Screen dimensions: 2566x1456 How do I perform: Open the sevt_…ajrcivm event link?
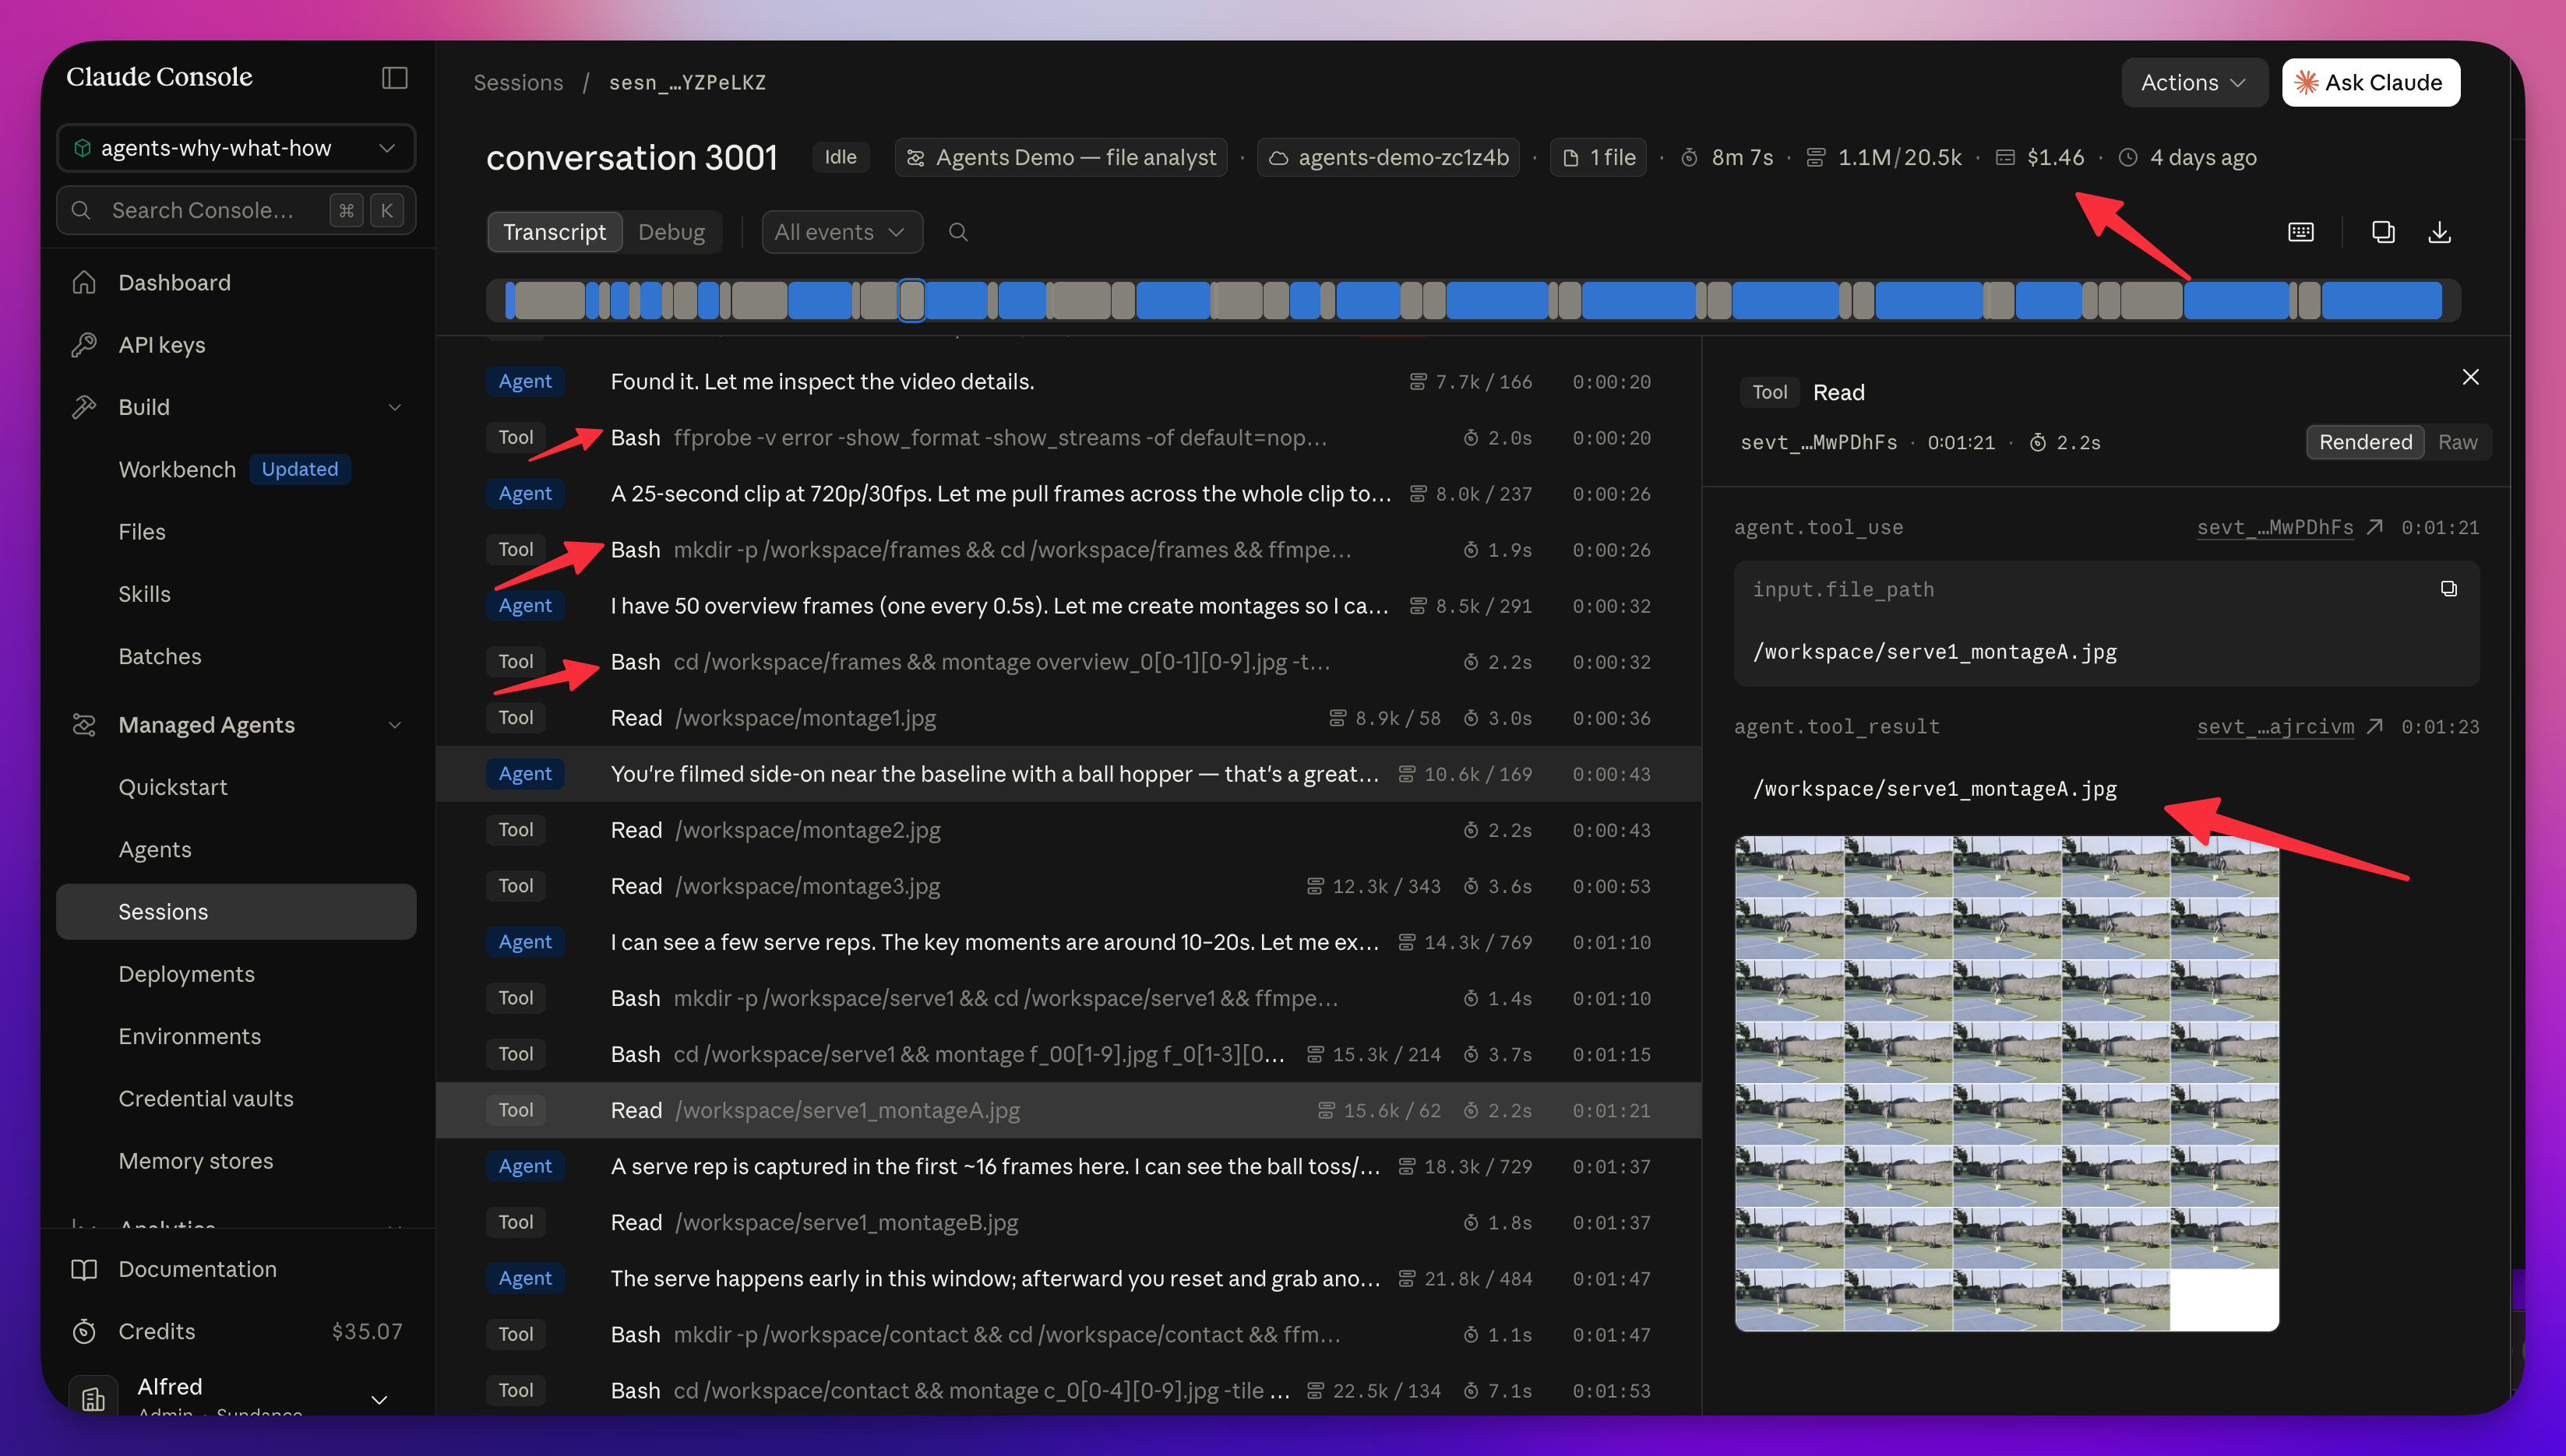coord(2275,726)
